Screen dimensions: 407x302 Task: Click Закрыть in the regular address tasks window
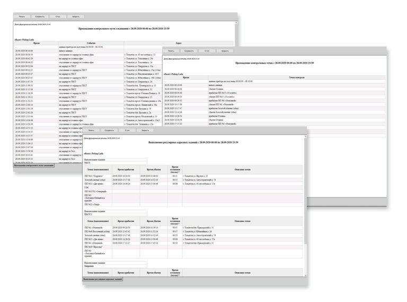coord(145,130)
